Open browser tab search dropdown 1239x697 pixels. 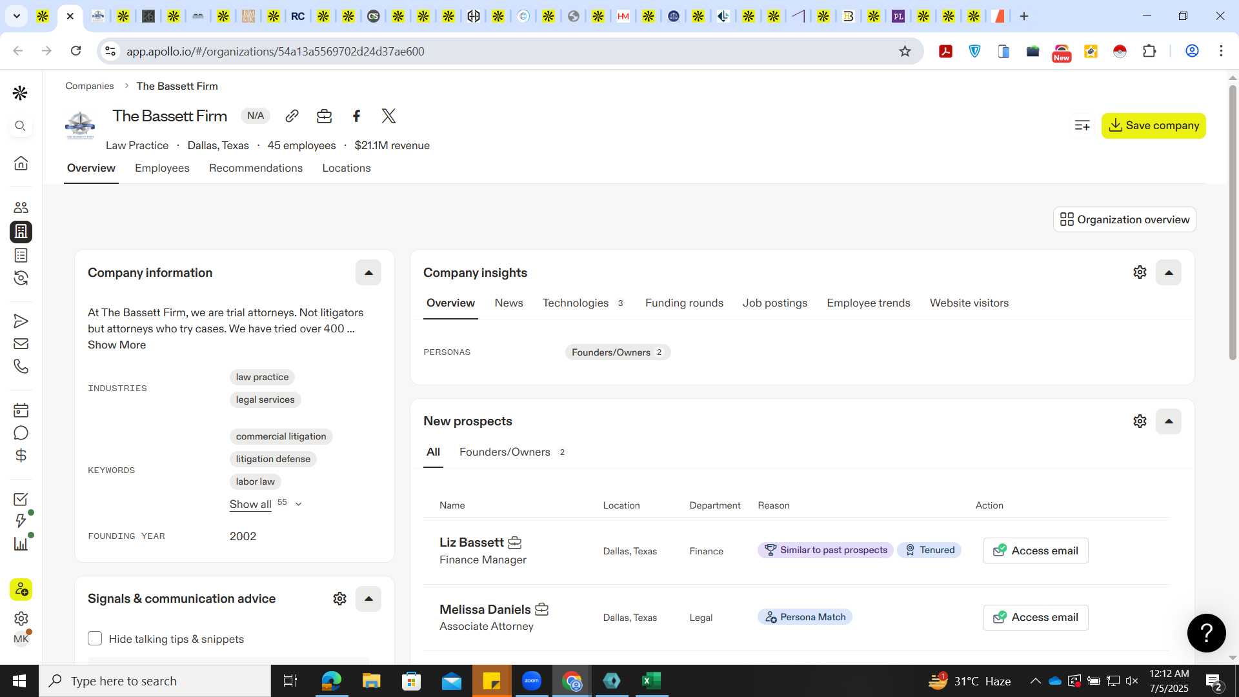click(16, 16)
